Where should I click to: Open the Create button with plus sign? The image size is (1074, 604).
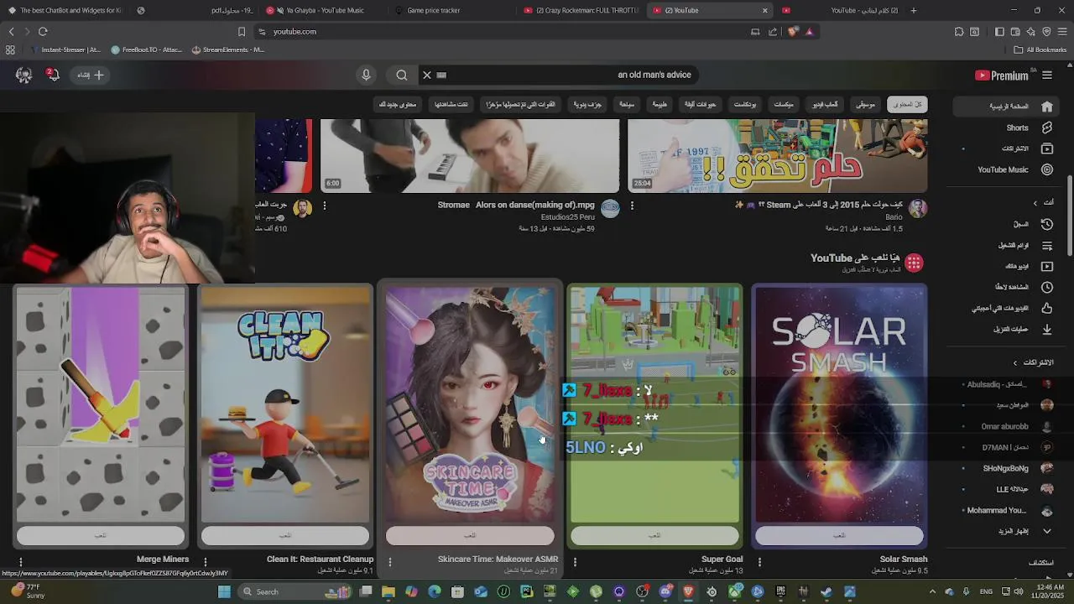point(90,75)
